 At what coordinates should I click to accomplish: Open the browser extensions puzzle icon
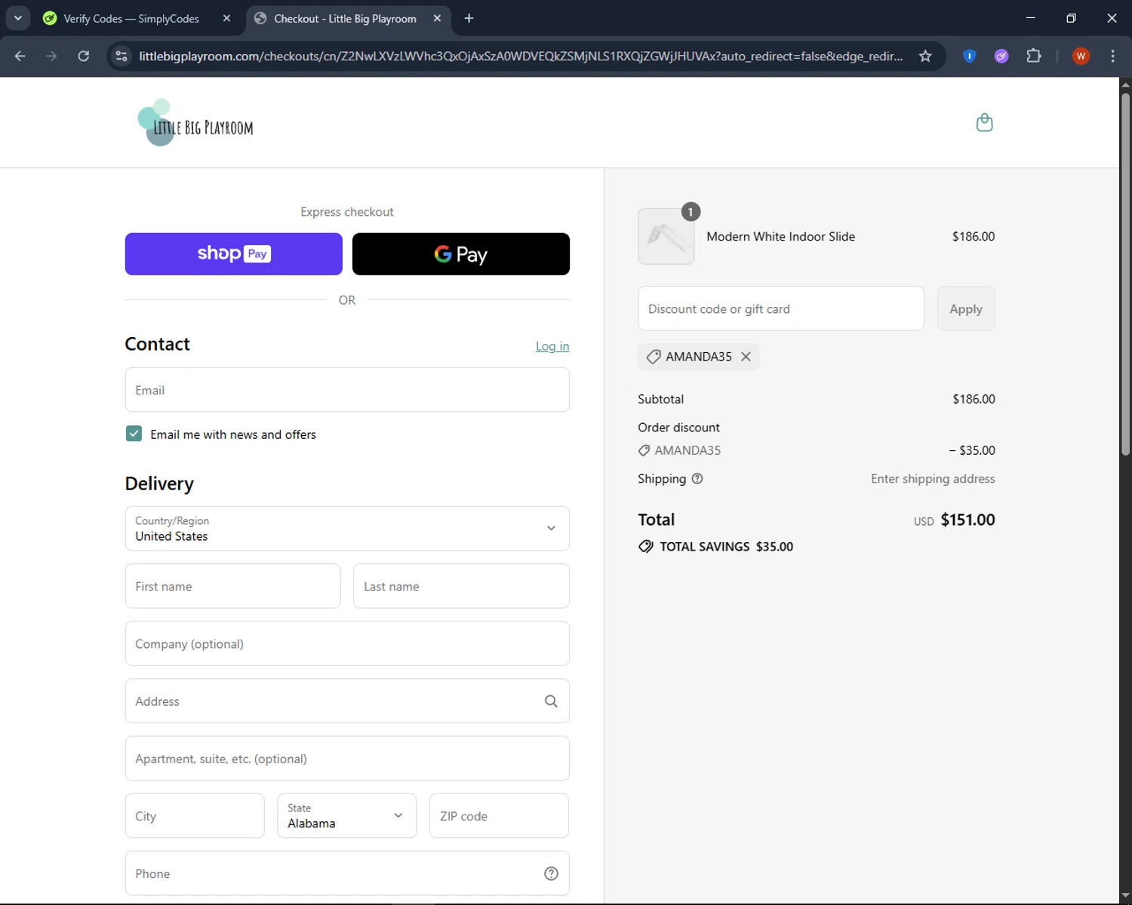click(1034, 56)
